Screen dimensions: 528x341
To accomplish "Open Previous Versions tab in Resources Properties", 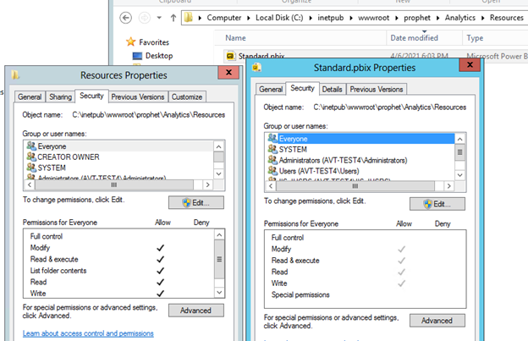I will [138, 97].
